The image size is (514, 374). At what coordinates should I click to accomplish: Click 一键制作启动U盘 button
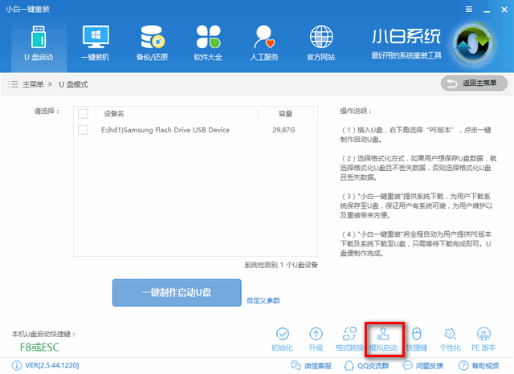point(176,292)
